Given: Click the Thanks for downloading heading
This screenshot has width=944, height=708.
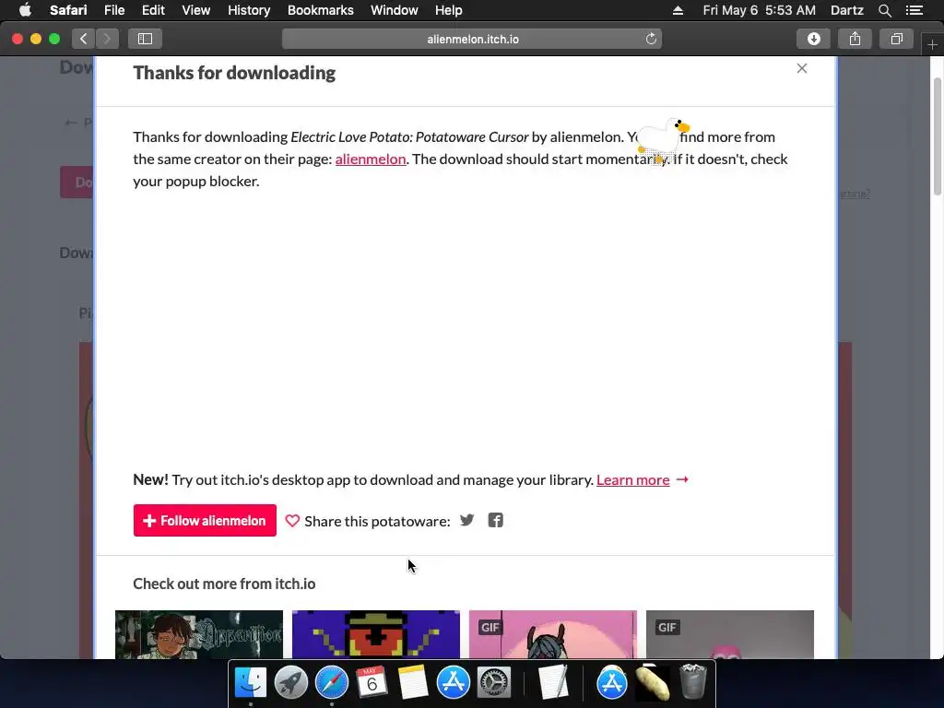Looking at the screenshot, I should (x=234, y=73).
